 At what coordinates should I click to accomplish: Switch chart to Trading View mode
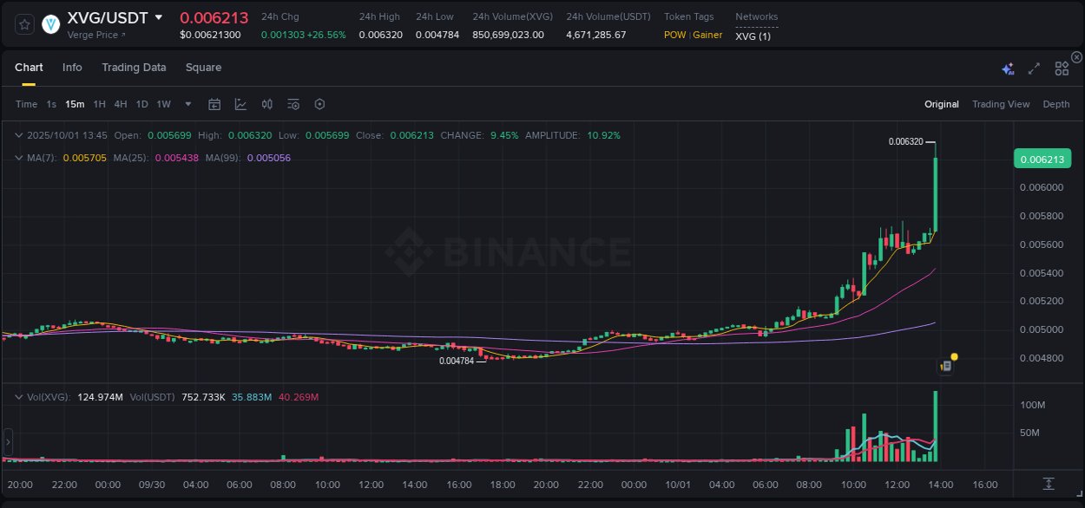pos(1000,104)
